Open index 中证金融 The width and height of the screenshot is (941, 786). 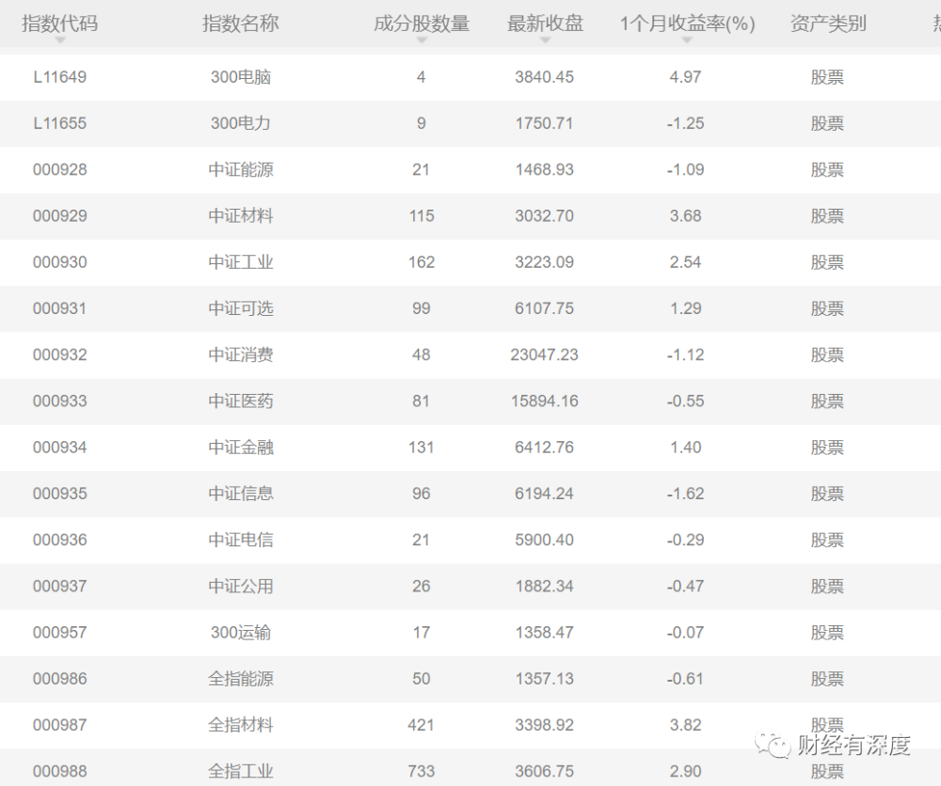[241, 448]
